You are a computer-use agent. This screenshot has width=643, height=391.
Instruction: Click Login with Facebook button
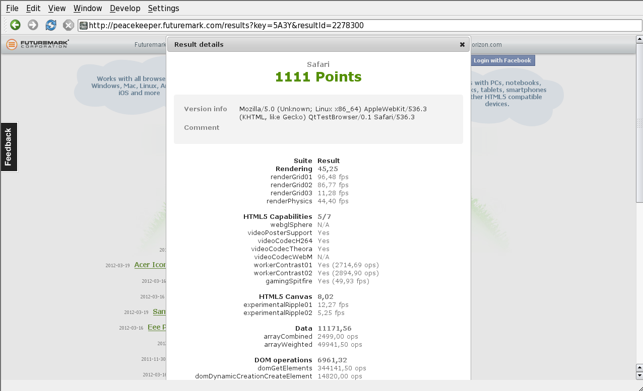[x=502, y=60]
